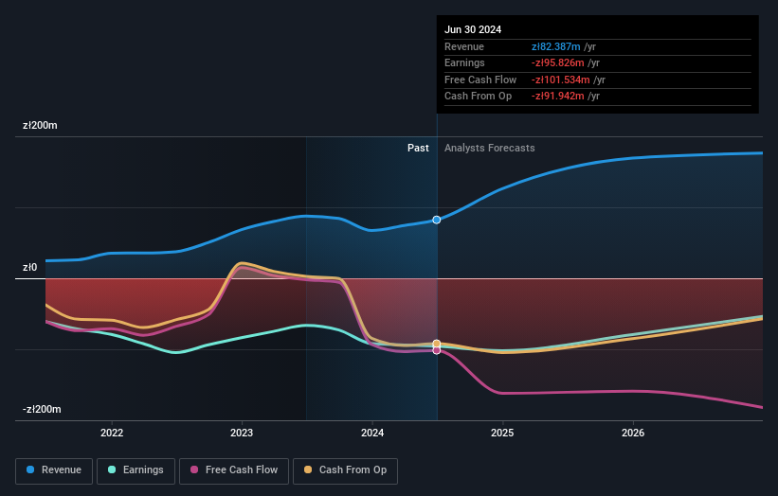Click the pink Free Cash Flow legend dot

click(x=194, y=469)
